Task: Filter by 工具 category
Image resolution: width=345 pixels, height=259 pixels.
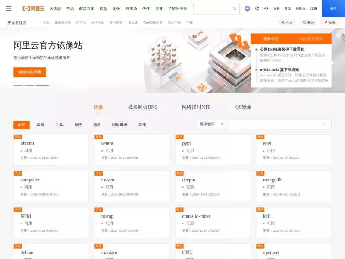Action: point(59,125)
